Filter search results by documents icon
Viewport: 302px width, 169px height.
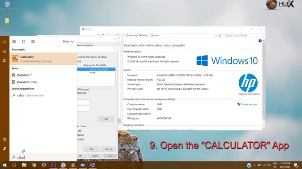(x=24, y=42)
